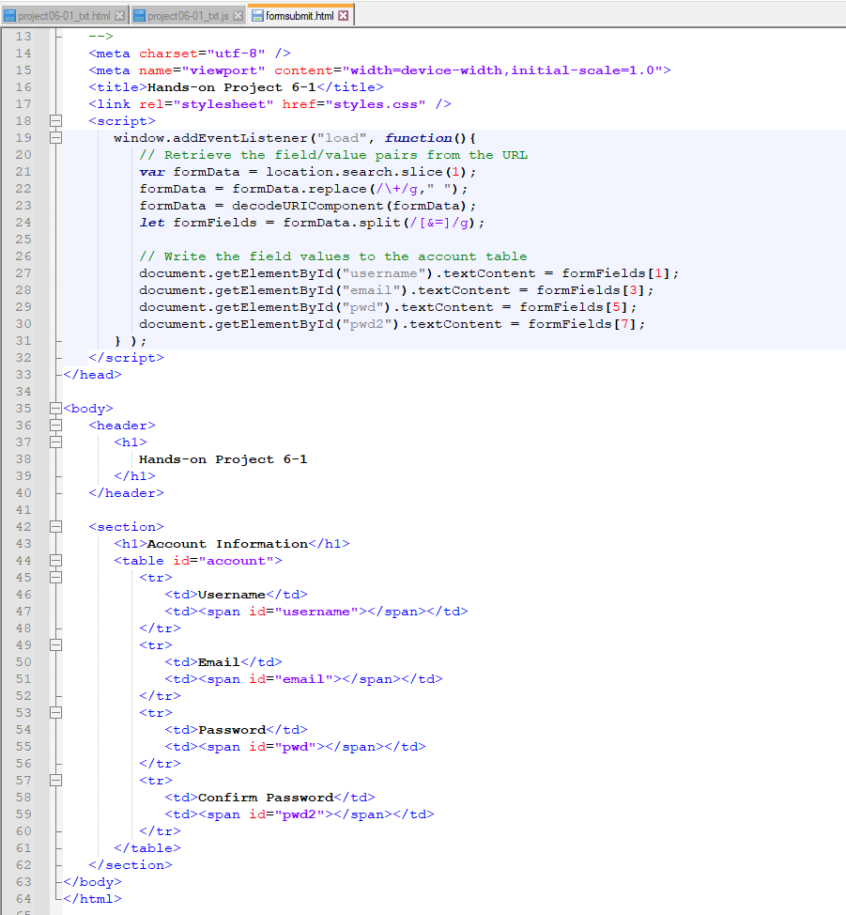
Task: Collapse the Password row fold at line 53
Action: click(56, 712)
